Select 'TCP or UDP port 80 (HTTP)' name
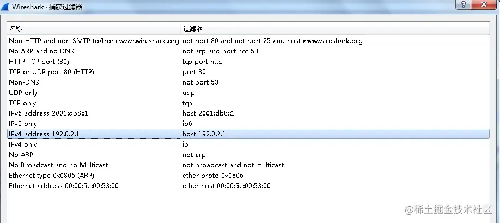The width and height of the screenshot is (500, 223). click(51, 72)
